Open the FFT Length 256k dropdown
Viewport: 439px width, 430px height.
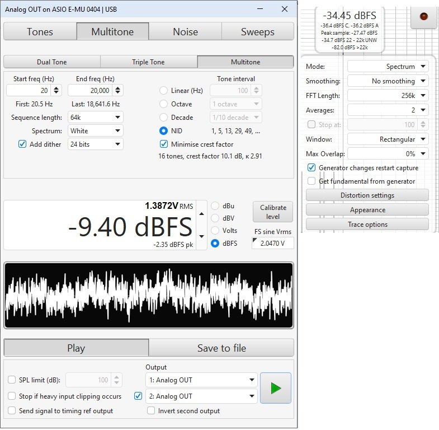click(x=388, y=96)
